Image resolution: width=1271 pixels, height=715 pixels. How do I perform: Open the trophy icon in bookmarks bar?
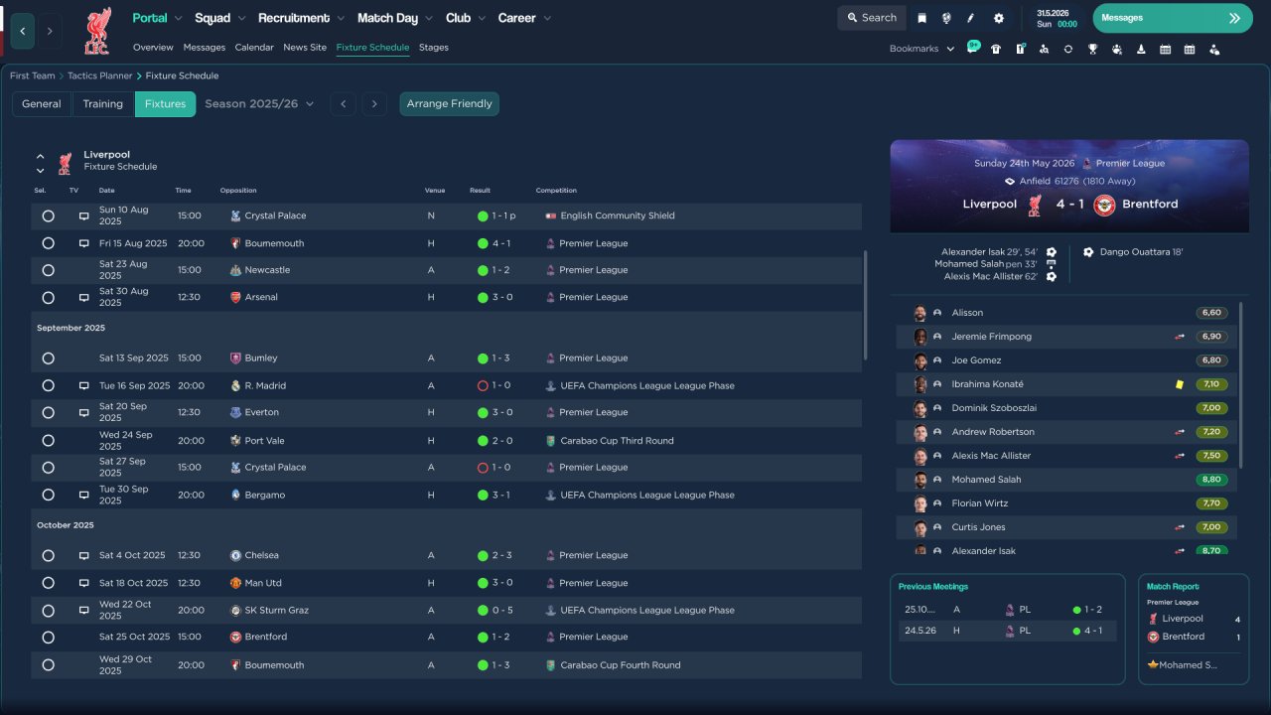click(x=1092, y=49)
